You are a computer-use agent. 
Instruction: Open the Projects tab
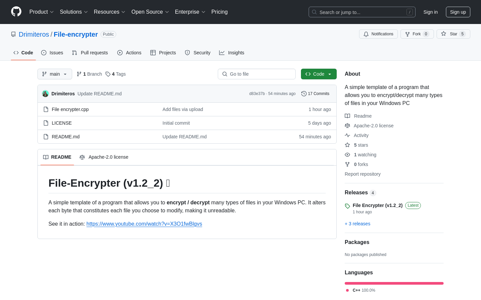(163, 53)
